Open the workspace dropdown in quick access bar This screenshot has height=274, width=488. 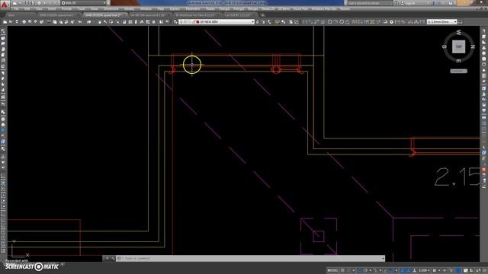click(x=104, y=3)
